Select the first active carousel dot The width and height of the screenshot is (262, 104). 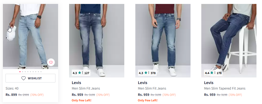coord(20,72)
